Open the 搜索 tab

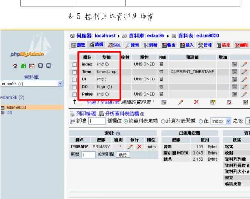(x=132, y=45)
